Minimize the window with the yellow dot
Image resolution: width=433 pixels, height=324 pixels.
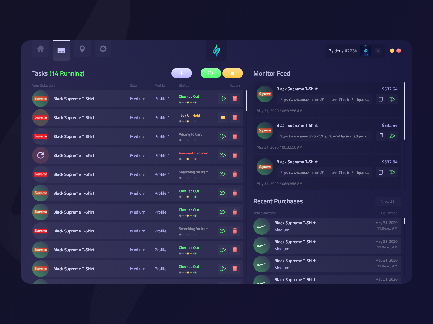point(392,51)
